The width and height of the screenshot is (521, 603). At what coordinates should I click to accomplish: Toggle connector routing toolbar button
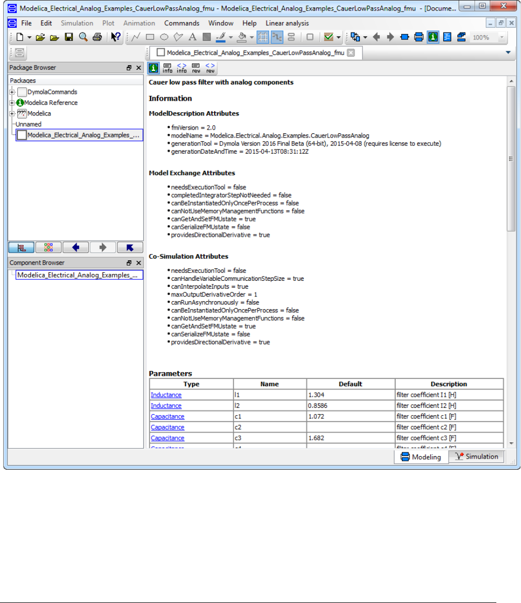click(x=277, y=37)
